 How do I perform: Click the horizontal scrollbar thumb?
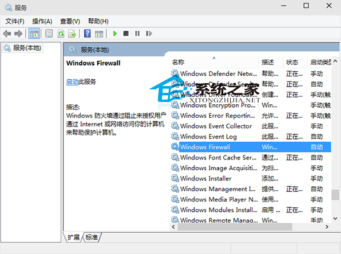[235, 227]
